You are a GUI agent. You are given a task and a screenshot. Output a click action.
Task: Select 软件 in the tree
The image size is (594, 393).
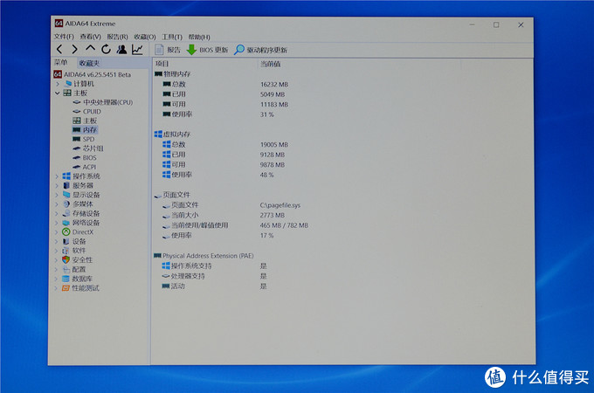(x=79, y=251)
